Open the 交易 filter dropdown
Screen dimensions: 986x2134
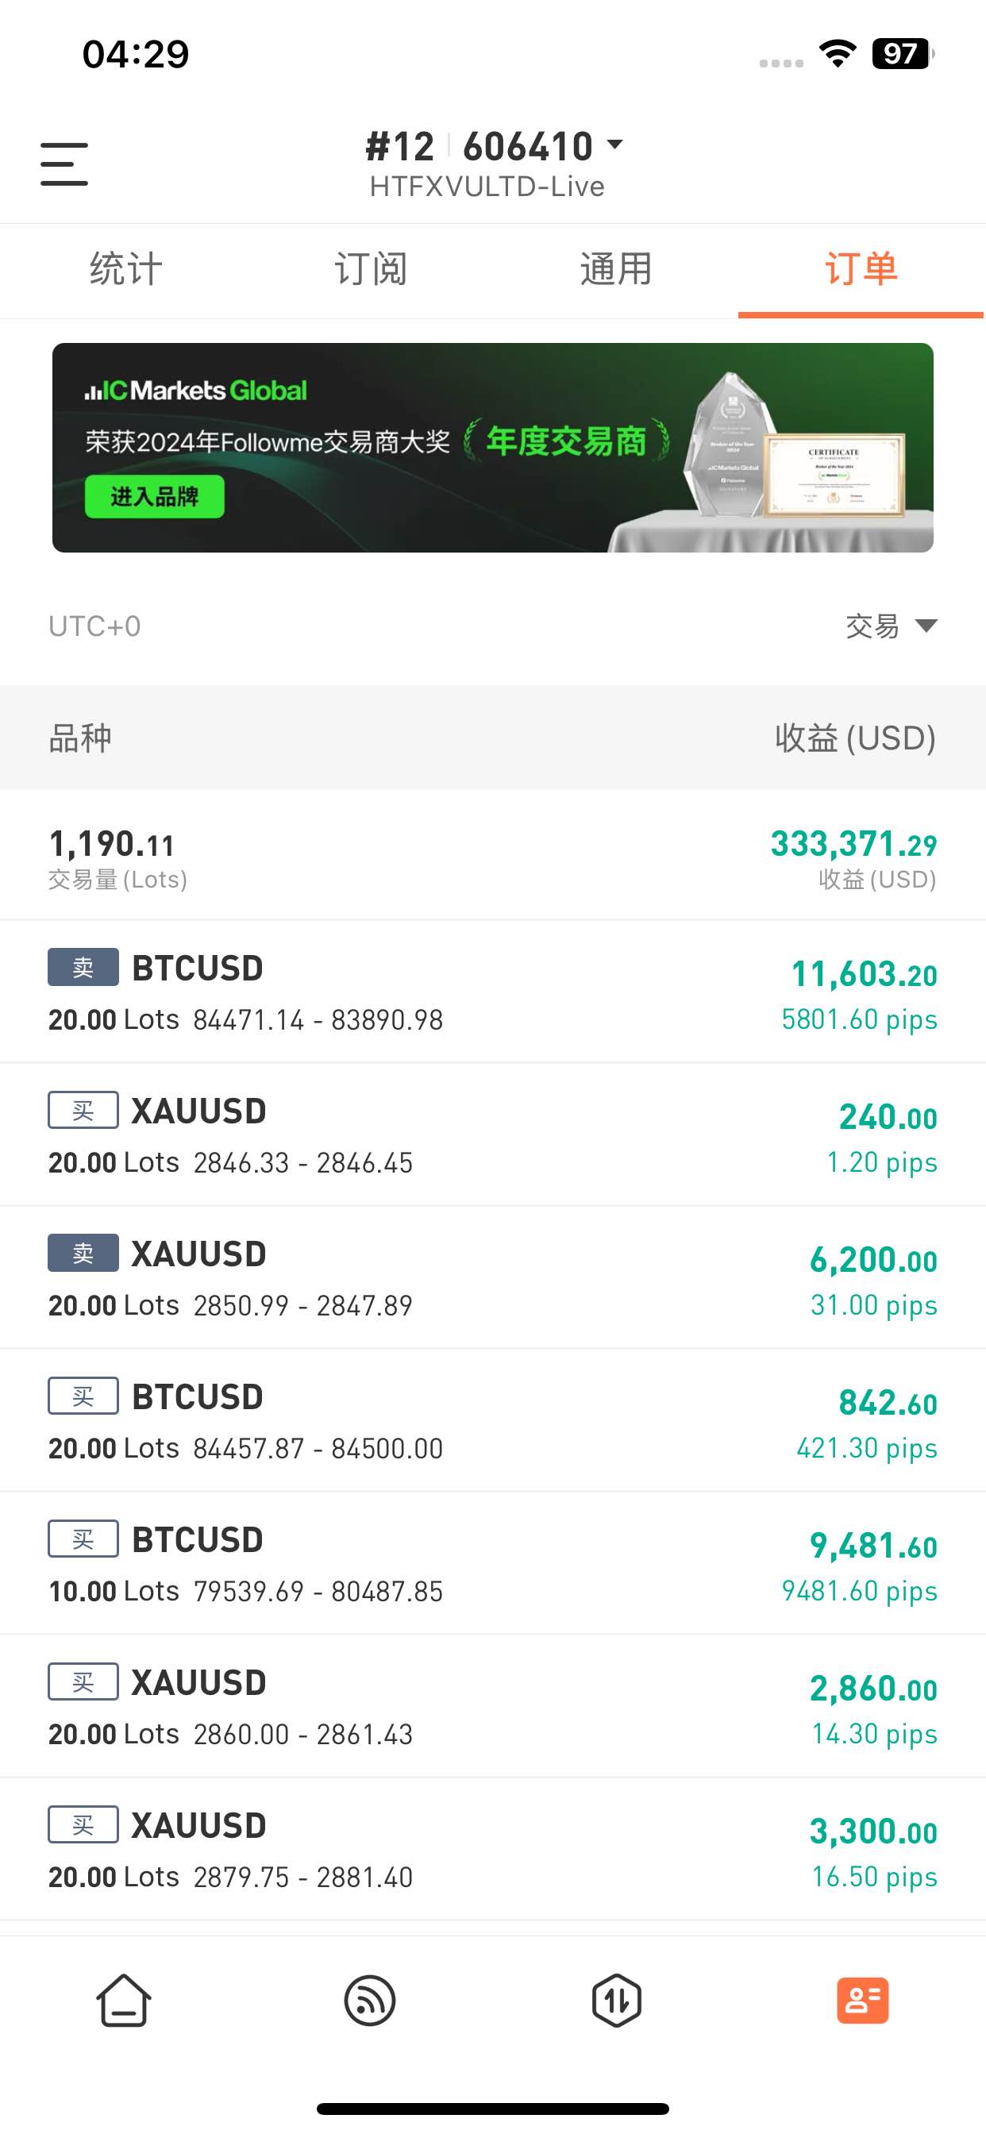pos(891,626)
